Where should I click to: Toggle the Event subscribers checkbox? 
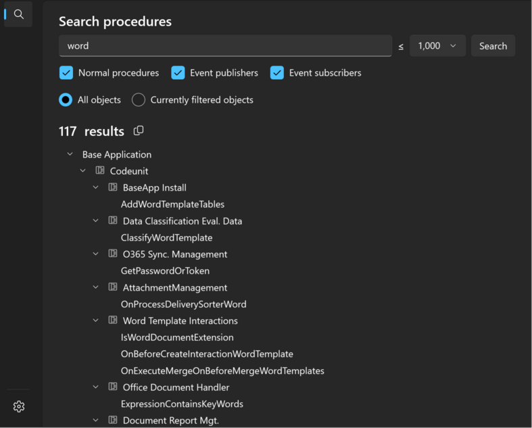(x=277, y=72)
